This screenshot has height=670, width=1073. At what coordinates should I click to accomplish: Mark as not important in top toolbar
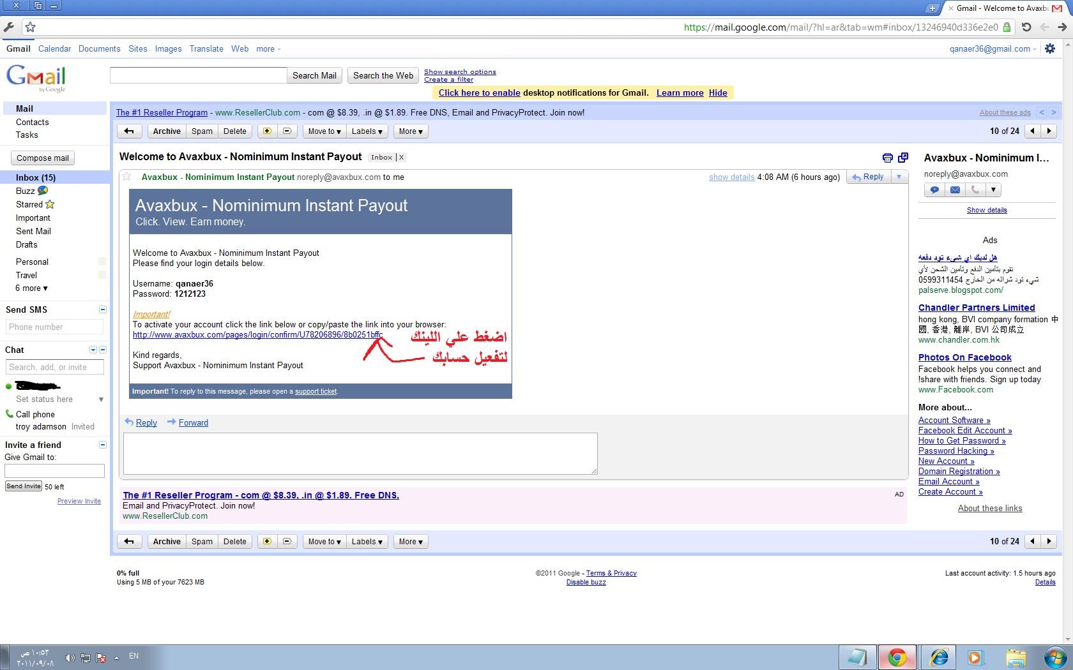[287, 131]
